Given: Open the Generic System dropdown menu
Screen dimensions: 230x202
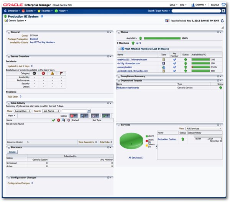Looking at the screenshot, I should coord(17,21).
